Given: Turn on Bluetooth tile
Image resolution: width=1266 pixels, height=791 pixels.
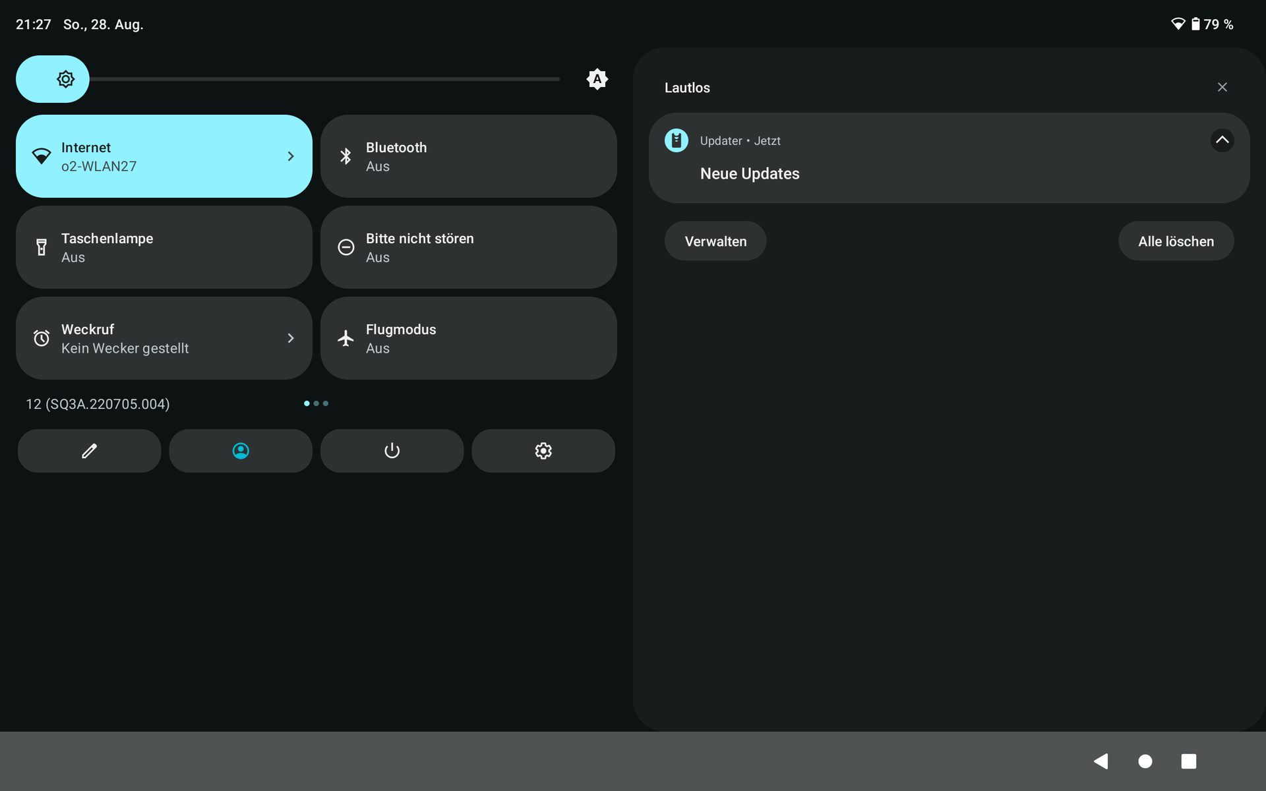Looking at the screenshot, I should tap(468, 156).
